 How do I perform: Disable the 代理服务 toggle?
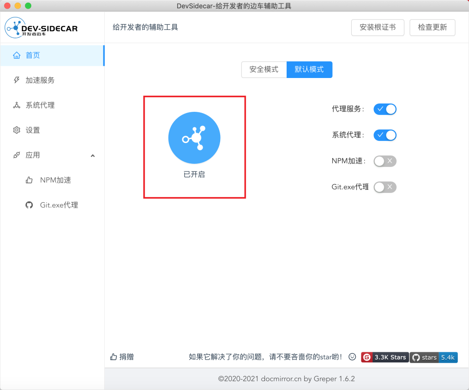click(x=385, y=109)
